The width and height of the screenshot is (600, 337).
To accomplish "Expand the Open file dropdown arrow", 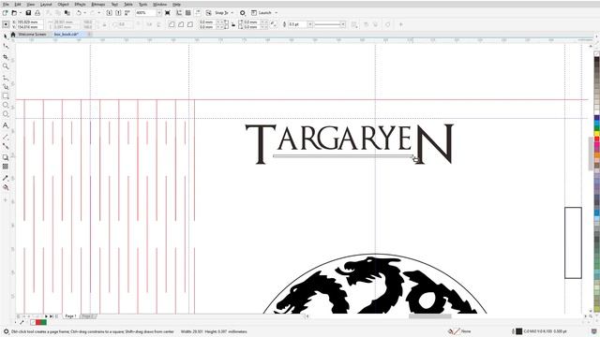I will coord(21,13).
